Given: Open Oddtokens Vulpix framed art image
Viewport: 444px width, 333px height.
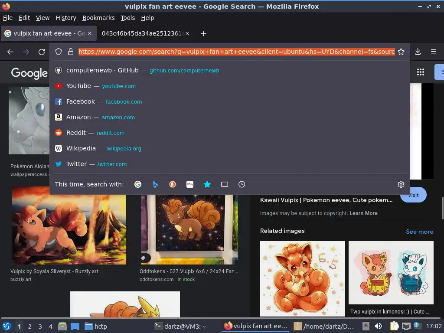Looking at the screenshot, I should point(190,229).
